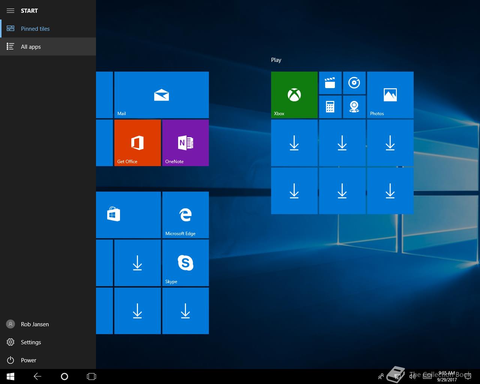Select download tile directly below Photos
The width and height of the screenshot is (480, 384).
tap(390, 143)
